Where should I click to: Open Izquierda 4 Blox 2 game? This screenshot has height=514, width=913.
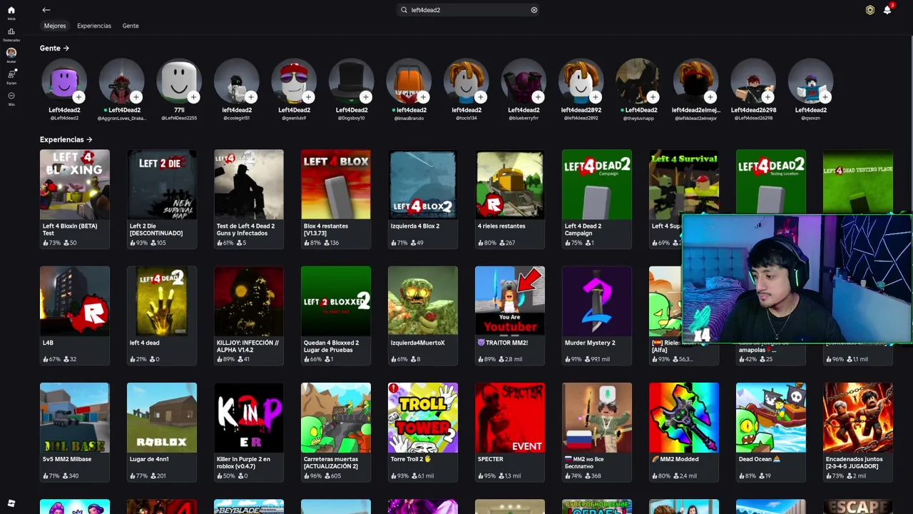(x=423, y=198)
